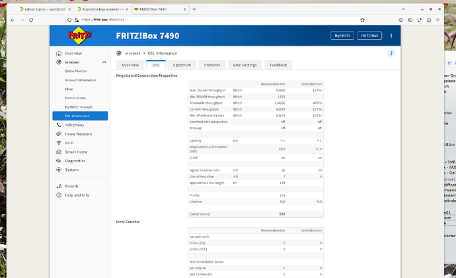Click the breadcrumb globe icon
Screen dimensions: 456x278
[x=119, y=54]
